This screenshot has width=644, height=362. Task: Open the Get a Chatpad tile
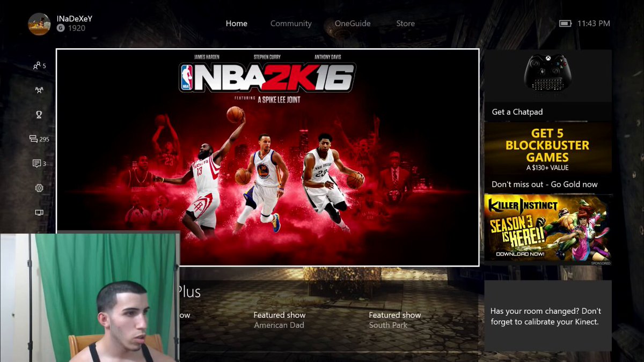548,85
